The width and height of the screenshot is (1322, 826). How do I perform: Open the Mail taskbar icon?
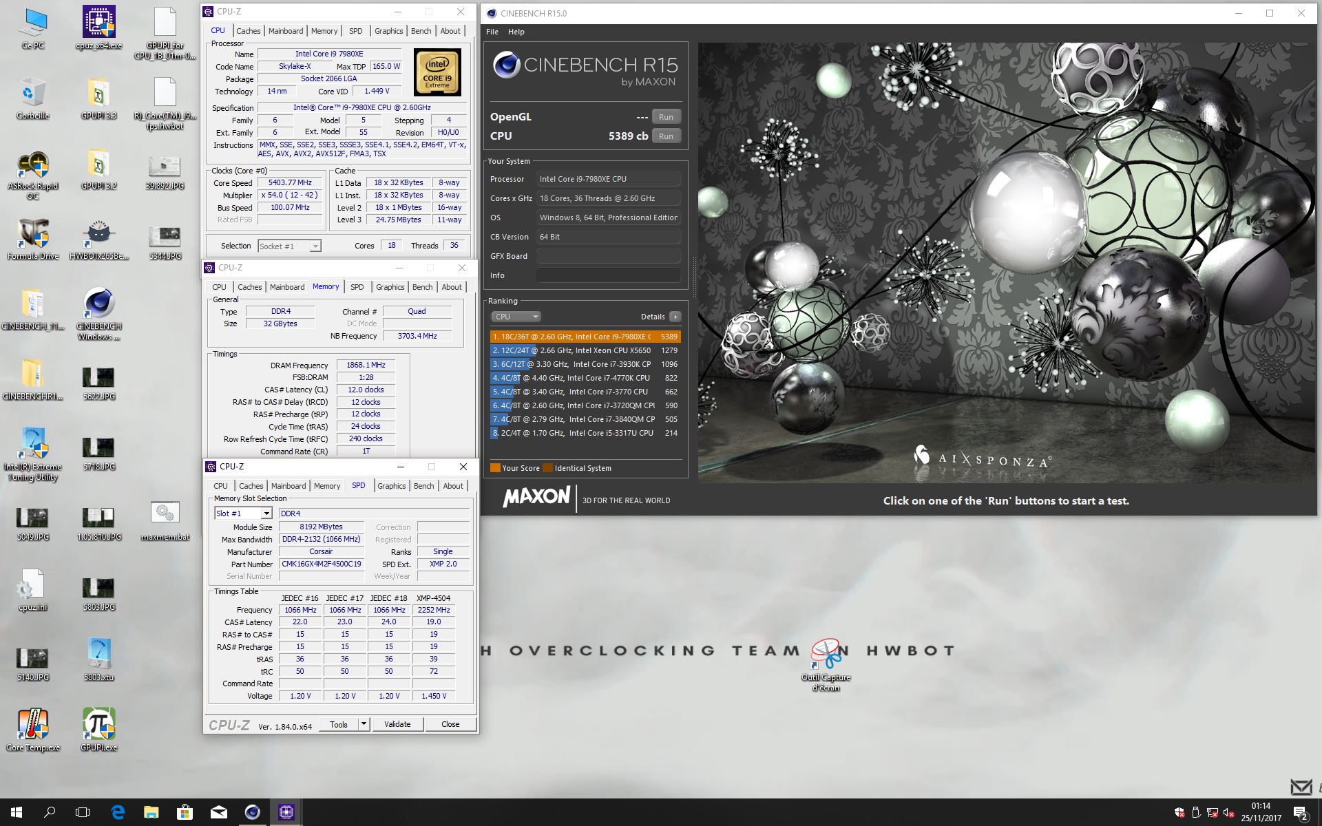(x=218, y=812)
